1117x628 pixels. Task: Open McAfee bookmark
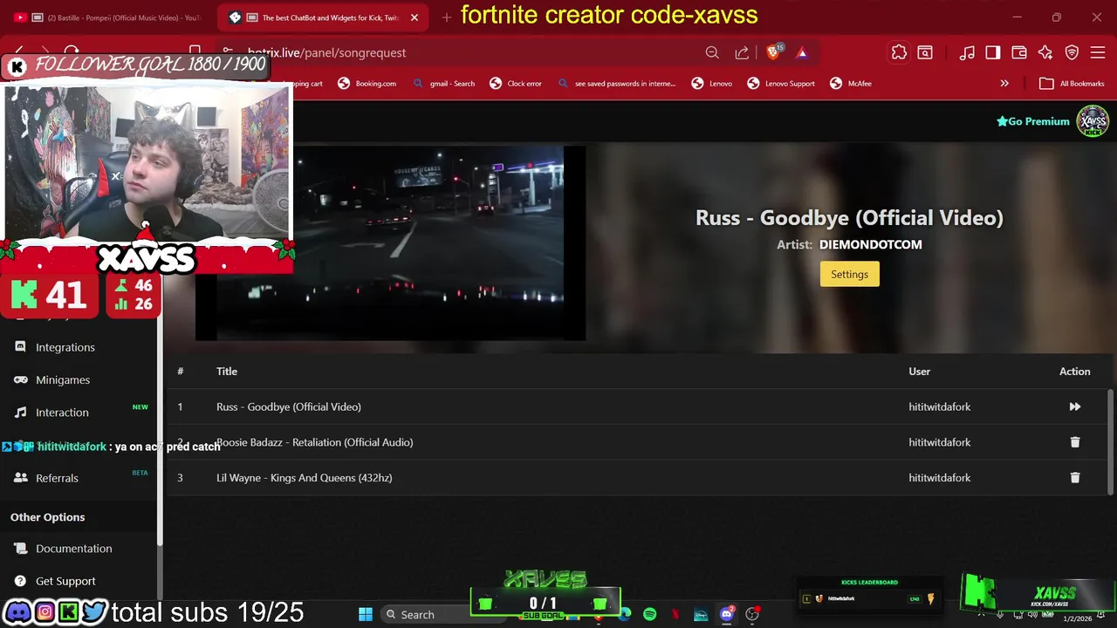[851, 84]
